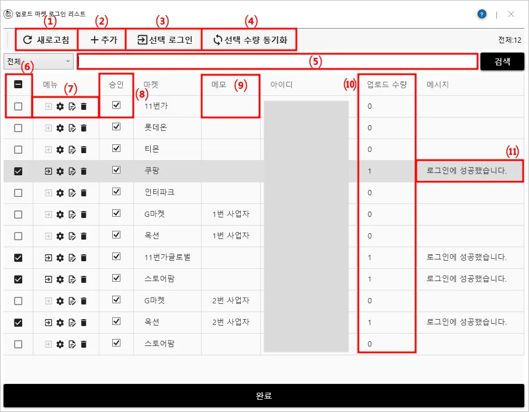Open settings gear for 11번가 row
The width and height of the screenshot is (529, 412).
(x=60, y=106)
